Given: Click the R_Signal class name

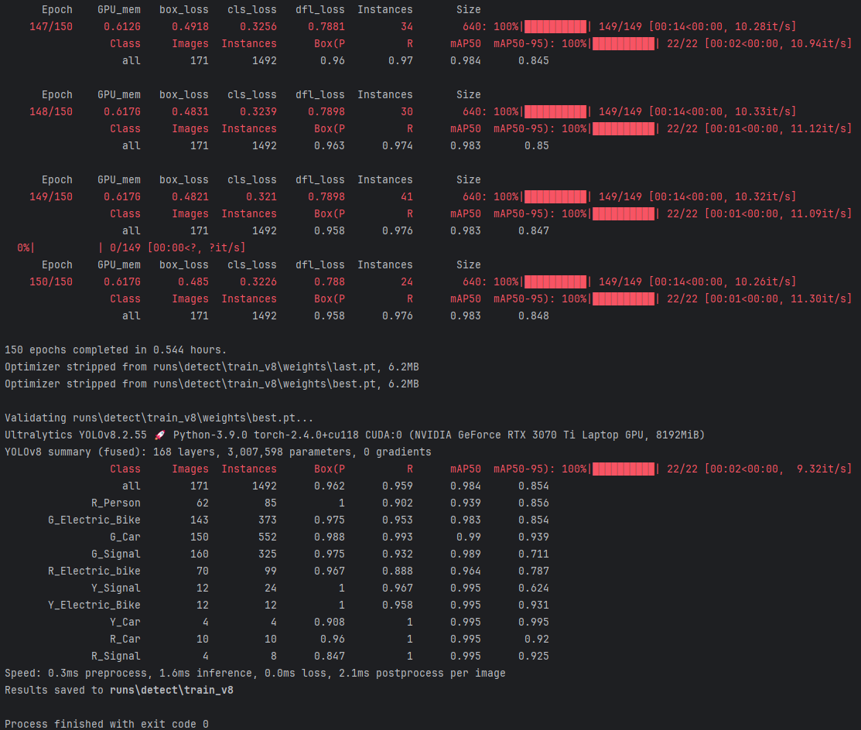Looking at the screenshot, I should (116, 656).
